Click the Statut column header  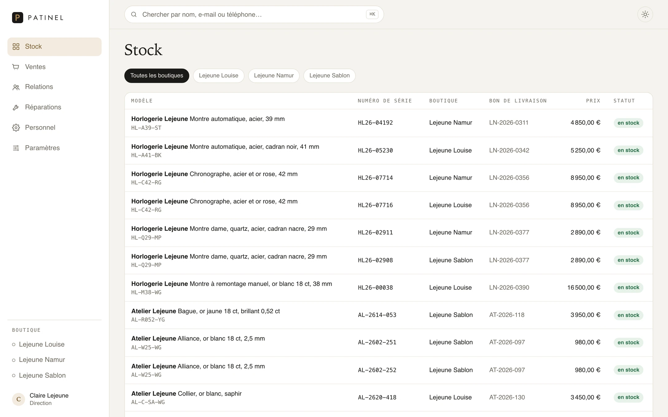coord(624,101)
